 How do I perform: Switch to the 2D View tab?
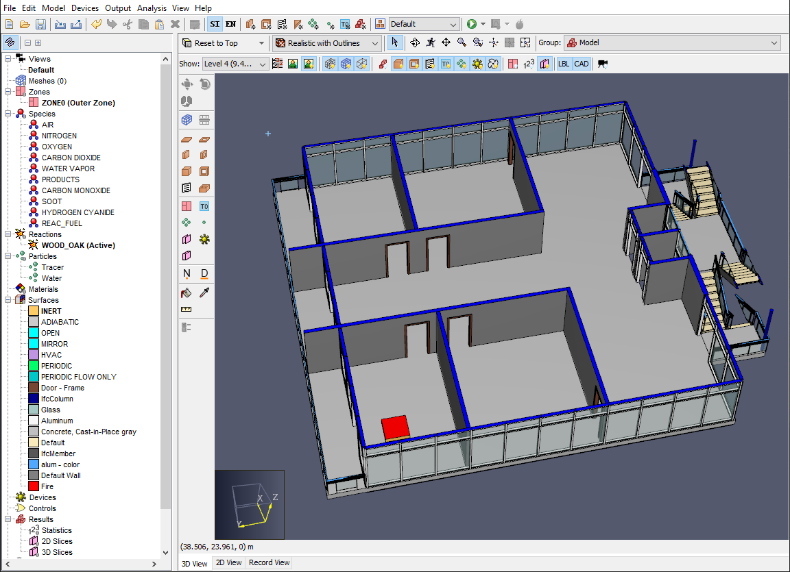coord(229,562)
